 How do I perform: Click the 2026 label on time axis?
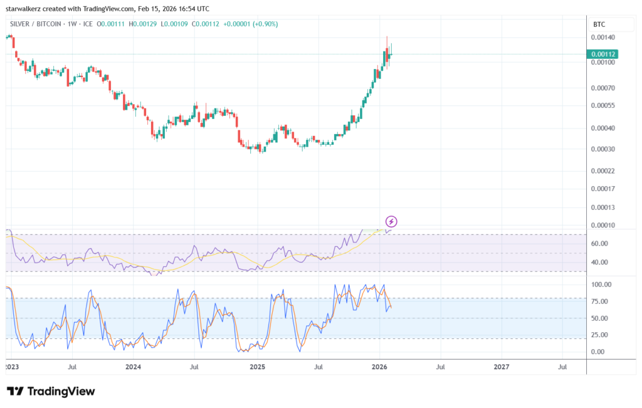coord(380,365)
